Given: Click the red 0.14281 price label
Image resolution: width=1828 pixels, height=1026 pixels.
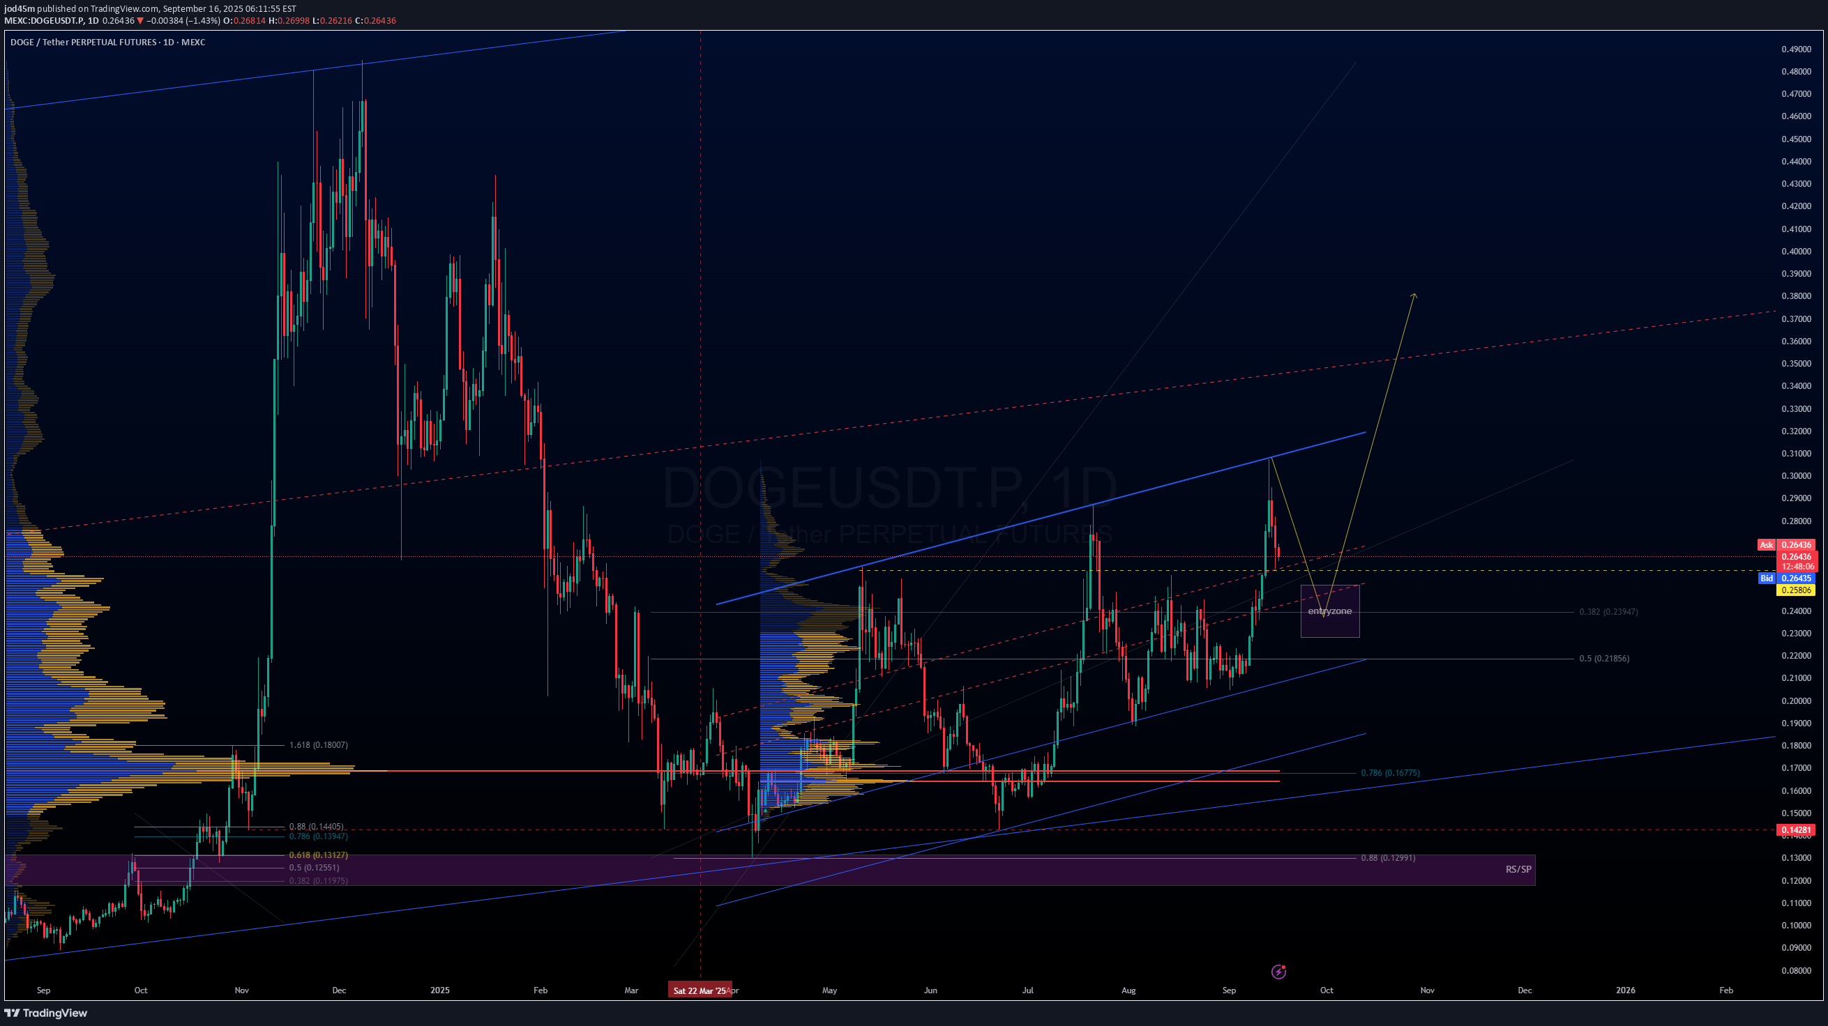Looking at the screenshot, I should pos(1795,829).
